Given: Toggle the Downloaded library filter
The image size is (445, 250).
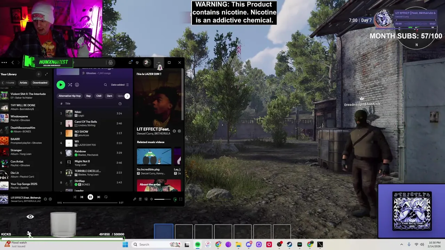Looking at the screenshot, I should click(40, 83).
